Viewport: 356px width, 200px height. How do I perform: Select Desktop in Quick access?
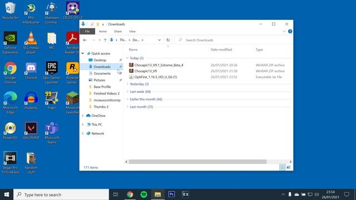100,60
